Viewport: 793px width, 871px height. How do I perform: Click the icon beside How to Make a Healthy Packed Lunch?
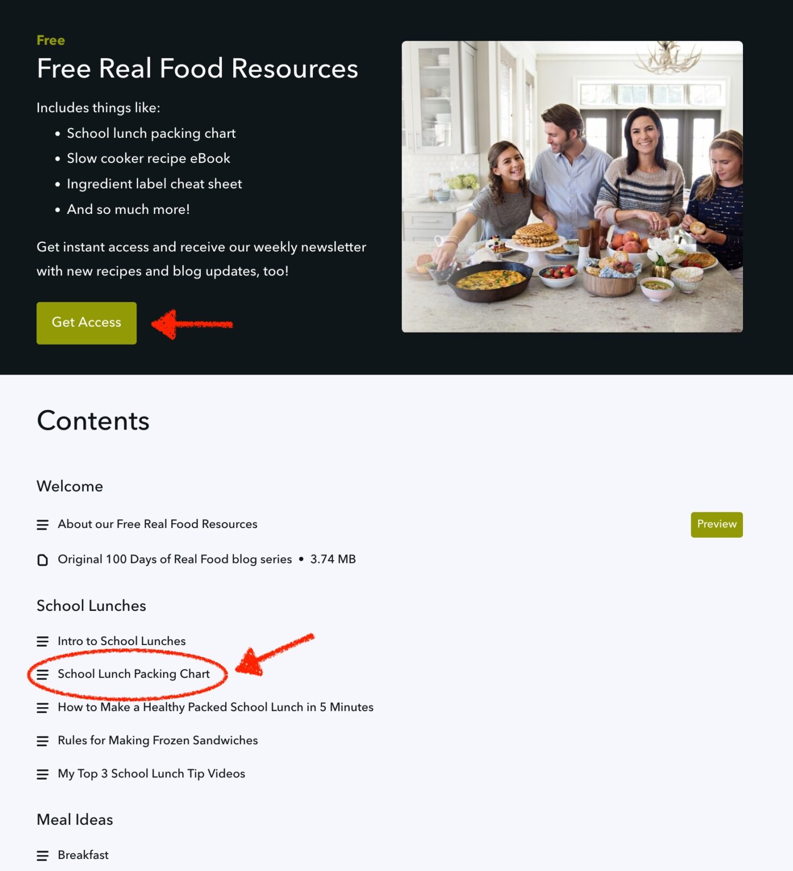point(42,708)
